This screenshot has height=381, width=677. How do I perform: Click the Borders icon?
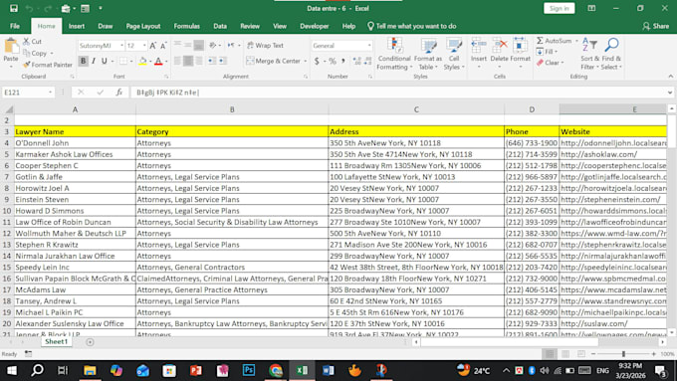tap(123, 62)
